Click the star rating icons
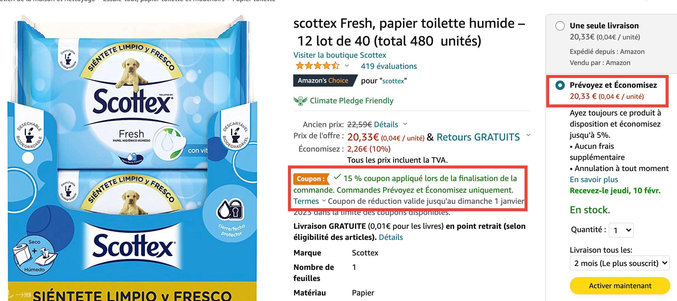This screenshot has height=301, width=677. (317, 66)
